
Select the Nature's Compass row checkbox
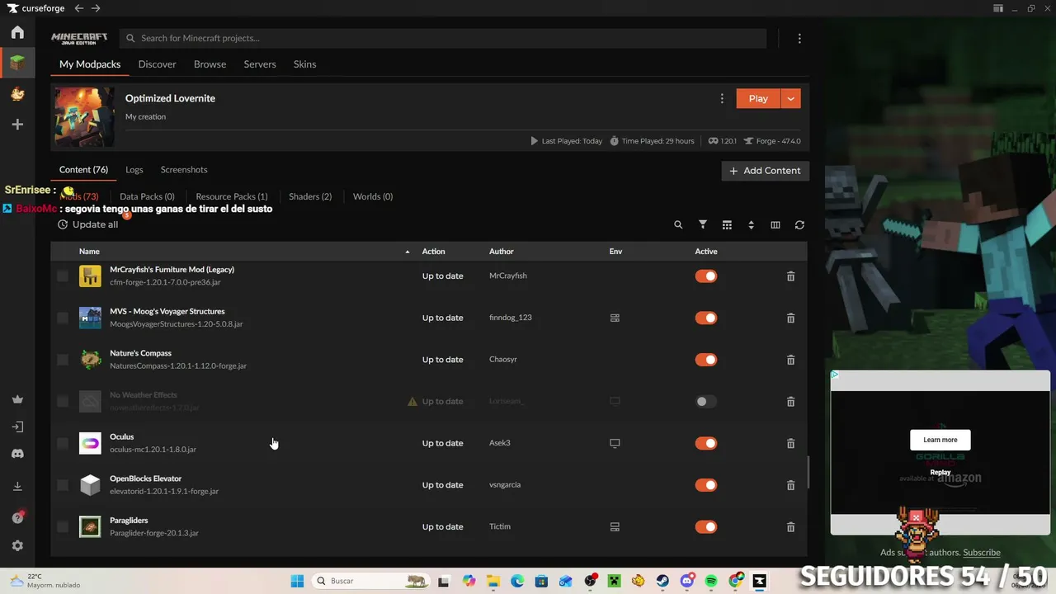(x=63, y=360)
